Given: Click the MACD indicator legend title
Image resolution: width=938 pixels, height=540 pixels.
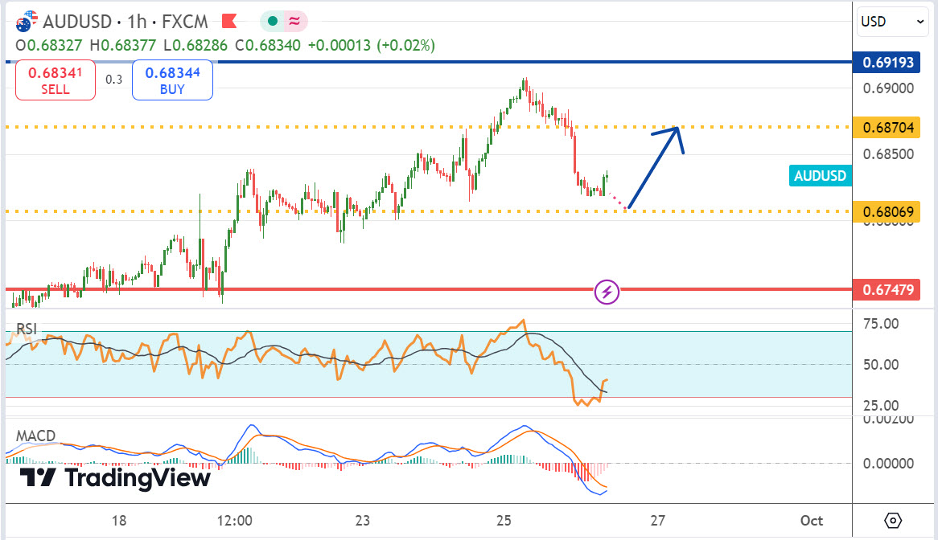Looking at the screenshot, I should coord(35,436).
